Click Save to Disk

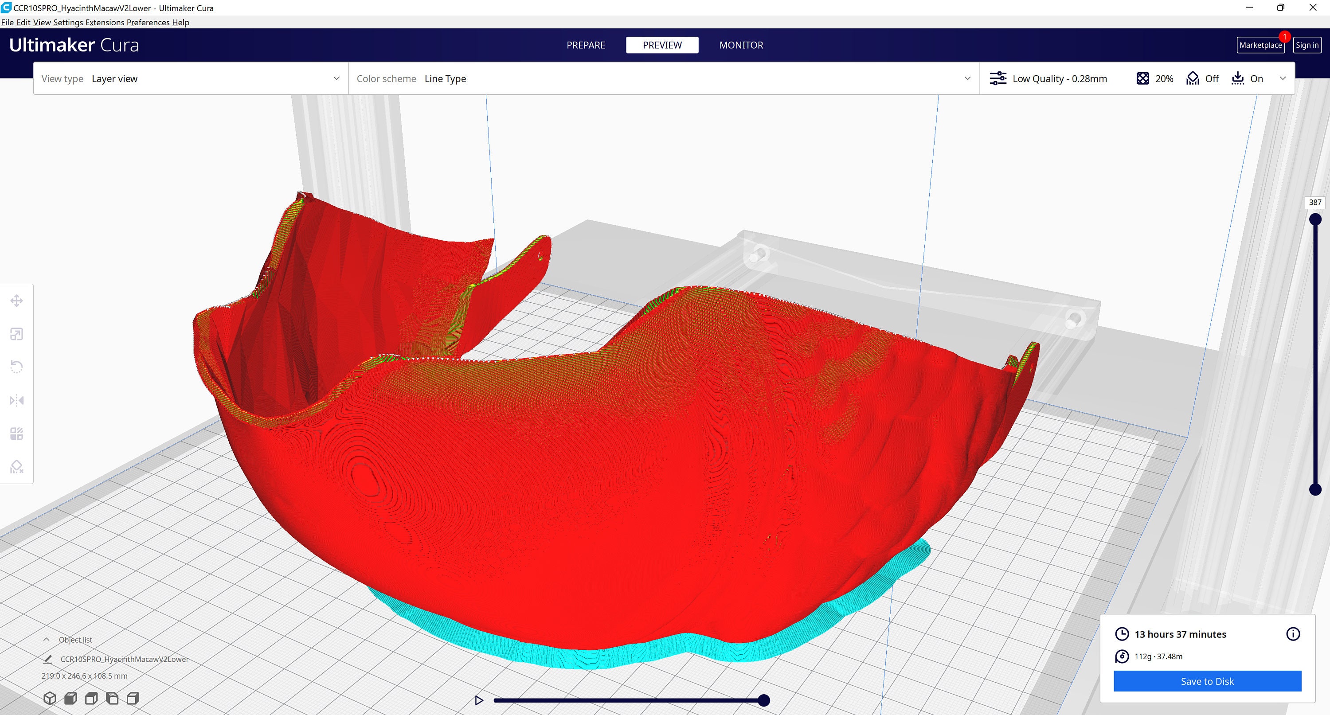tap(1207, 681)
